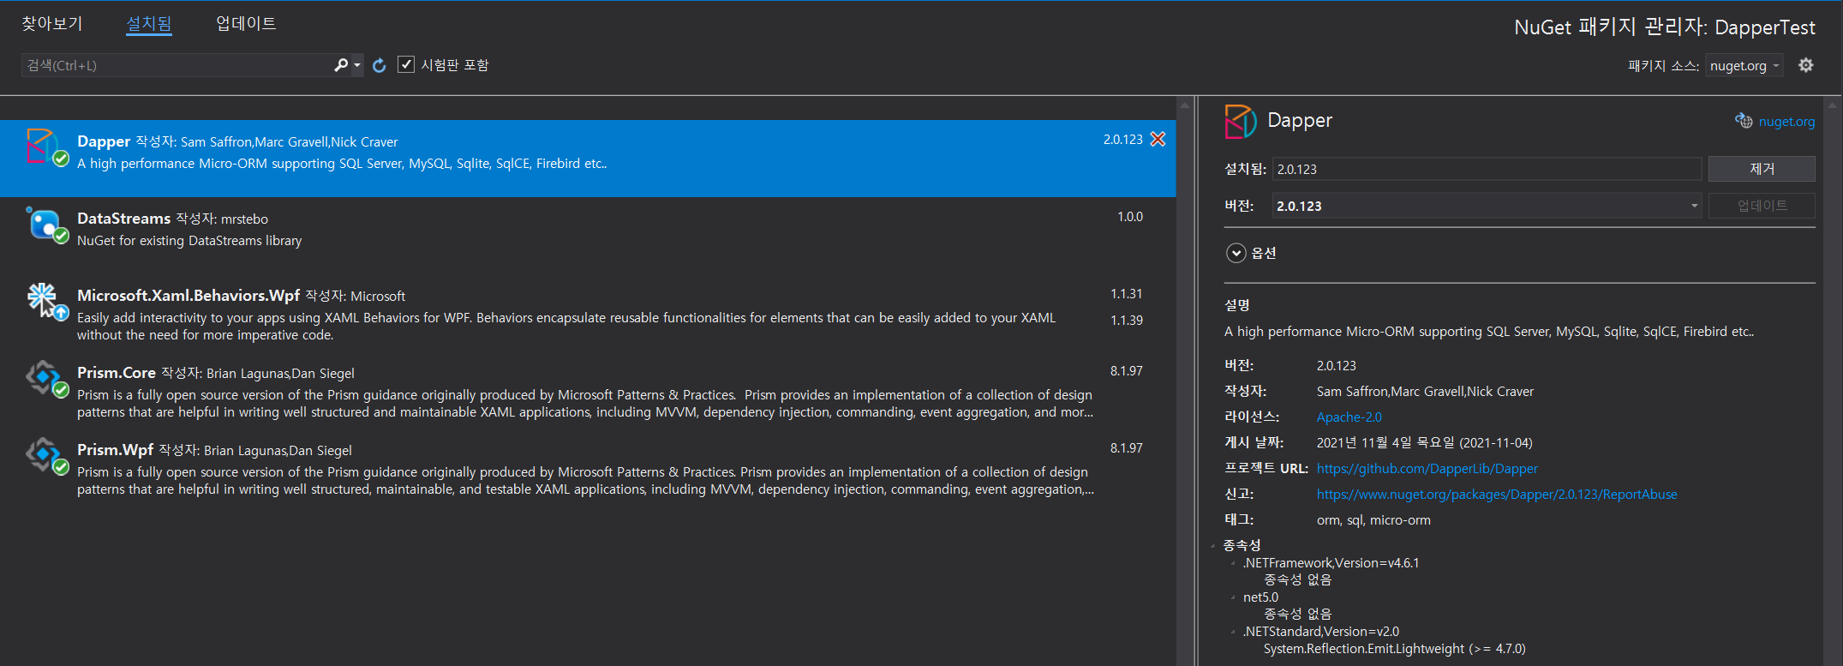The height and width of the screenshot is (666, 1843).
Task: Expand the 옵션 options section
Action: click(x=1236, y=253)
